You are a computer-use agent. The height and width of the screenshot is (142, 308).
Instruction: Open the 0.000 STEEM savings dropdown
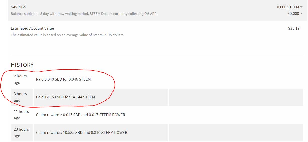click(290, 7)
